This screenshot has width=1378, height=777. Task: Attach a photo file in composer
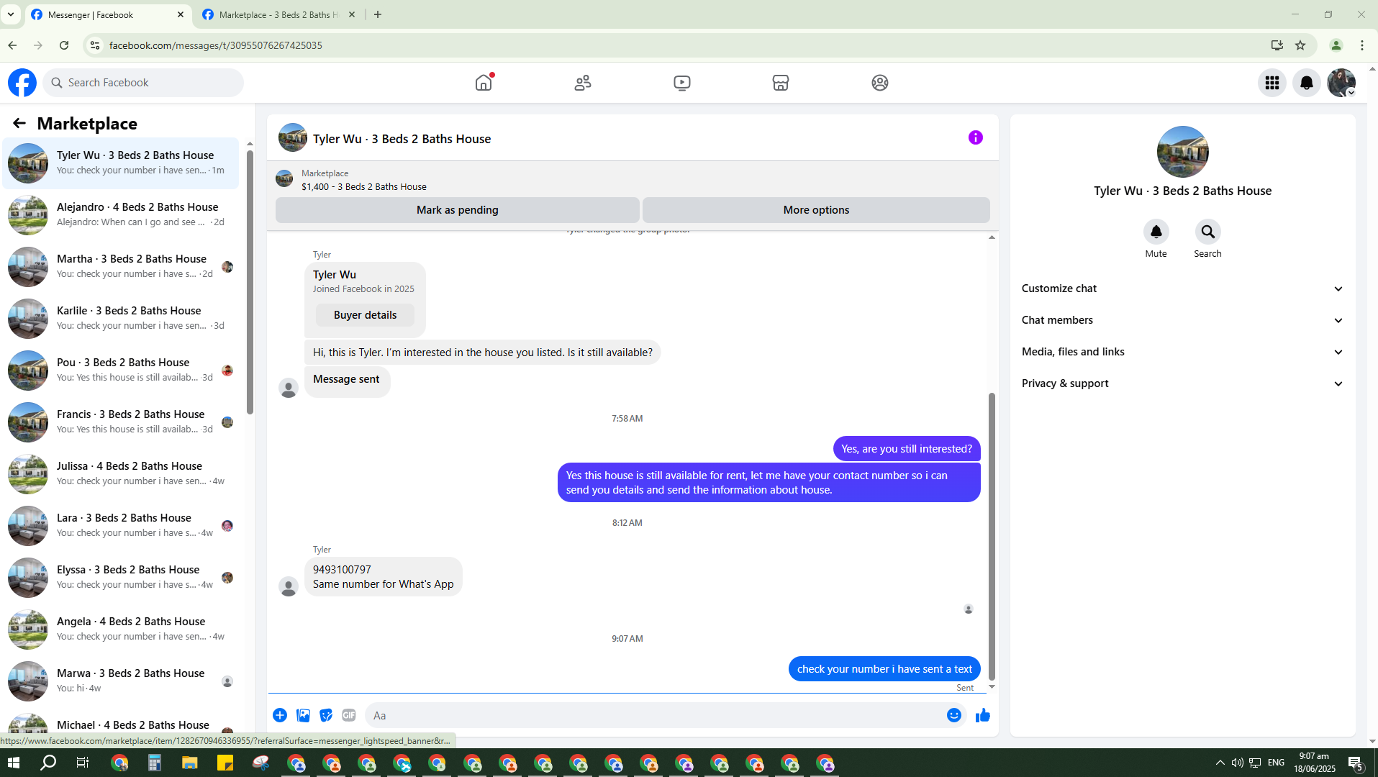click(303, 715)
